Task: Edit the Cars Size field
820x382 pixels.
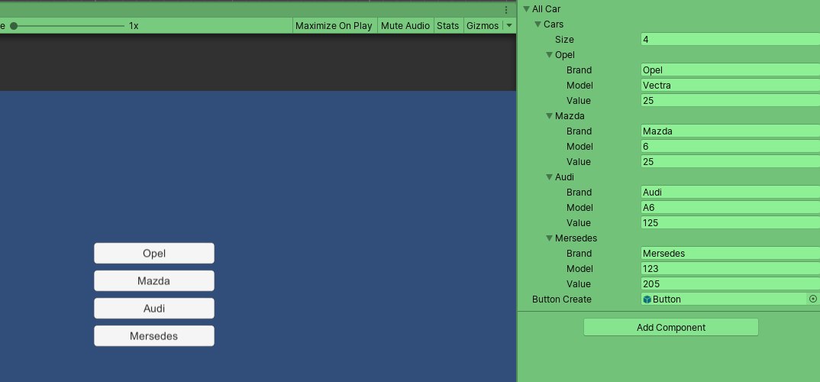Action: (730, 39)
